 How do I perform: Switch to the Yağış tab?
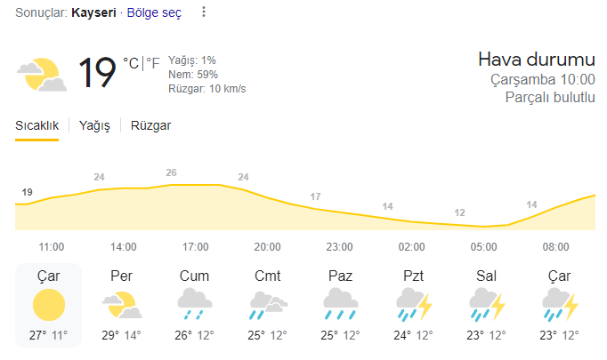coord(94,125)
